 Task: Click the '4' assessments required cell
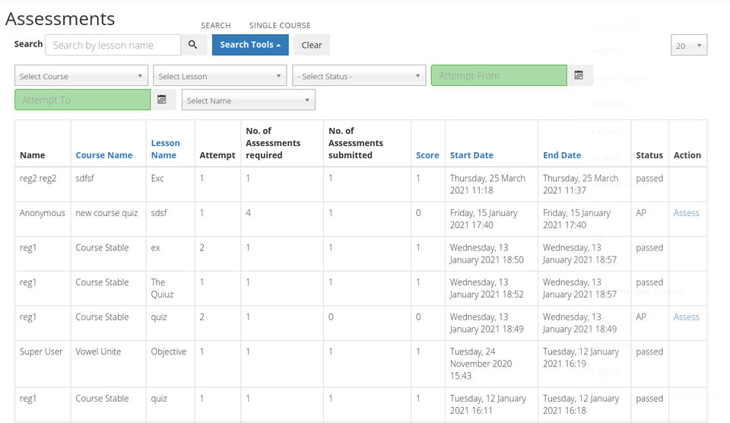pos(248,213)
